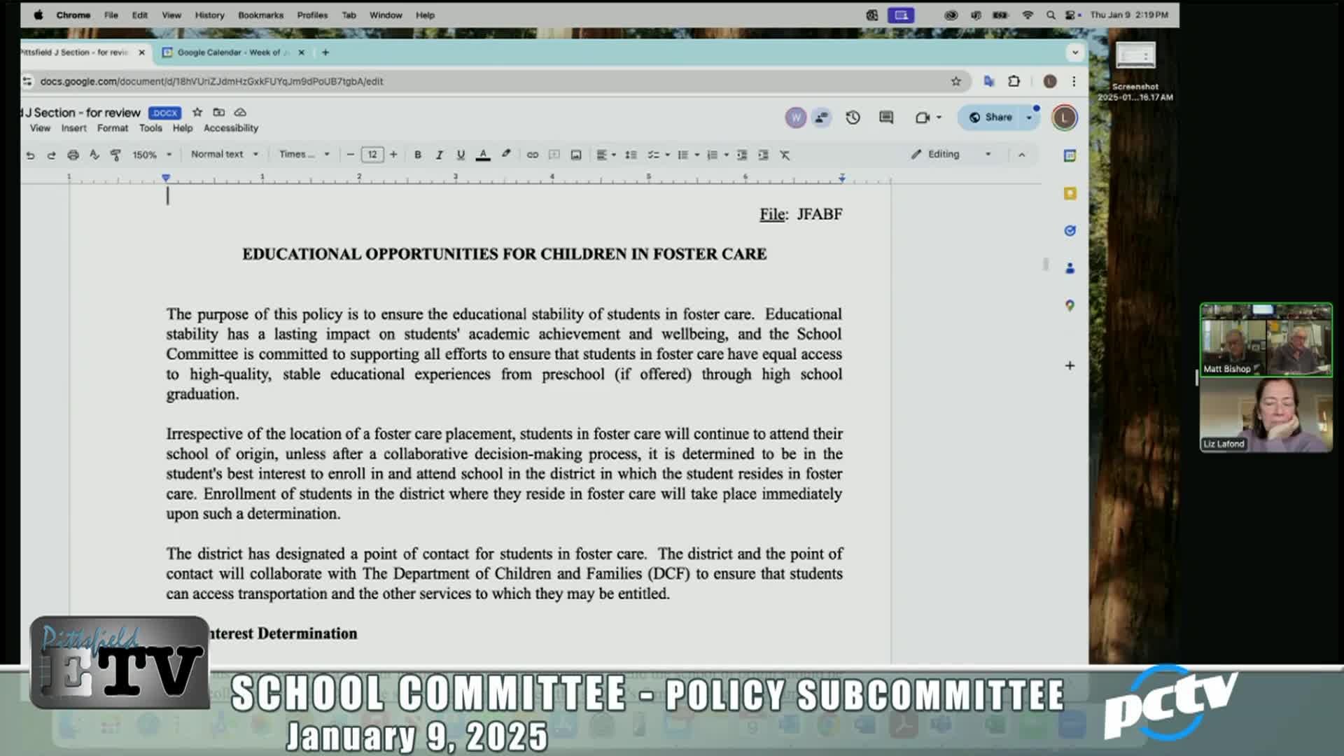Clear formatting with toolbar icon
The width and height of the screenshot is (1344, 756).
[x=785, y=155]
